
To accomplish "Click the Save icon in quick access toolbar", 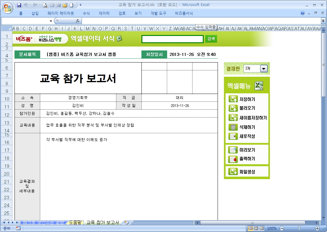I will (x=19, y=5).
